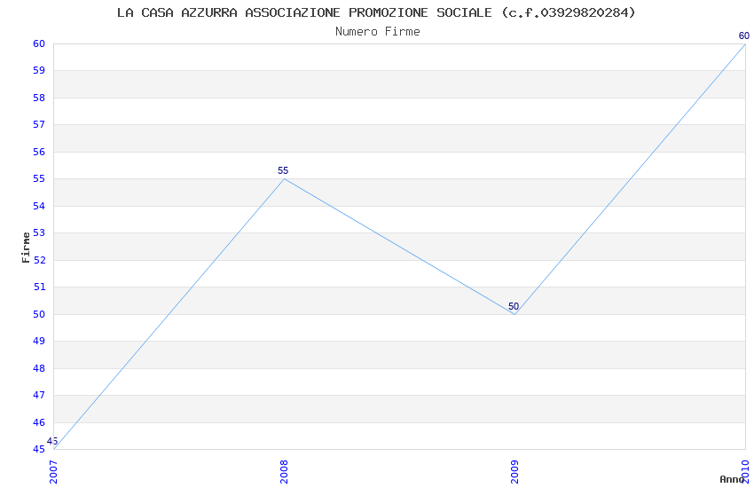Click the x-axis year label 2007
This screenshot has width=754, height=488.
point(53,472)
